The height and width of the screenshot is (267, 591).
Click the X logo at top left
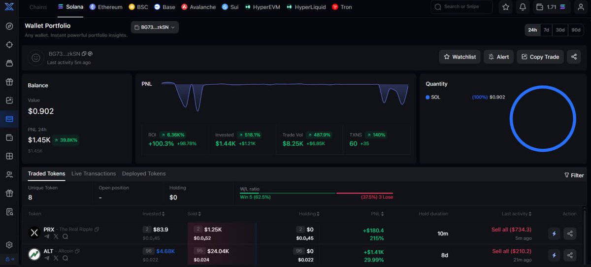(9, 7)
